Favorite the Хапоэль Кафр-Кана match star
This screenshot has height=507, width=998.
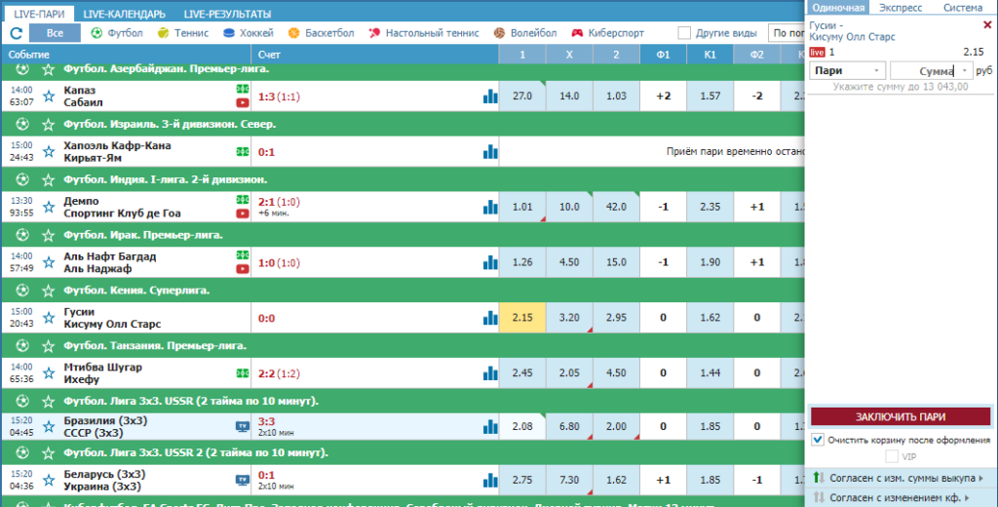point(49,151)
